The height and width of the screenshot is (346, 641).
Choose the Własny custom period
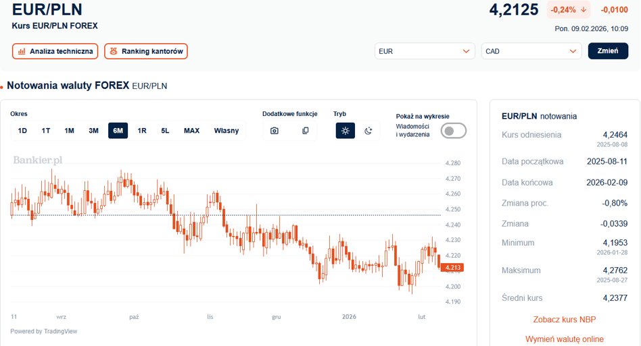(226, 131)
